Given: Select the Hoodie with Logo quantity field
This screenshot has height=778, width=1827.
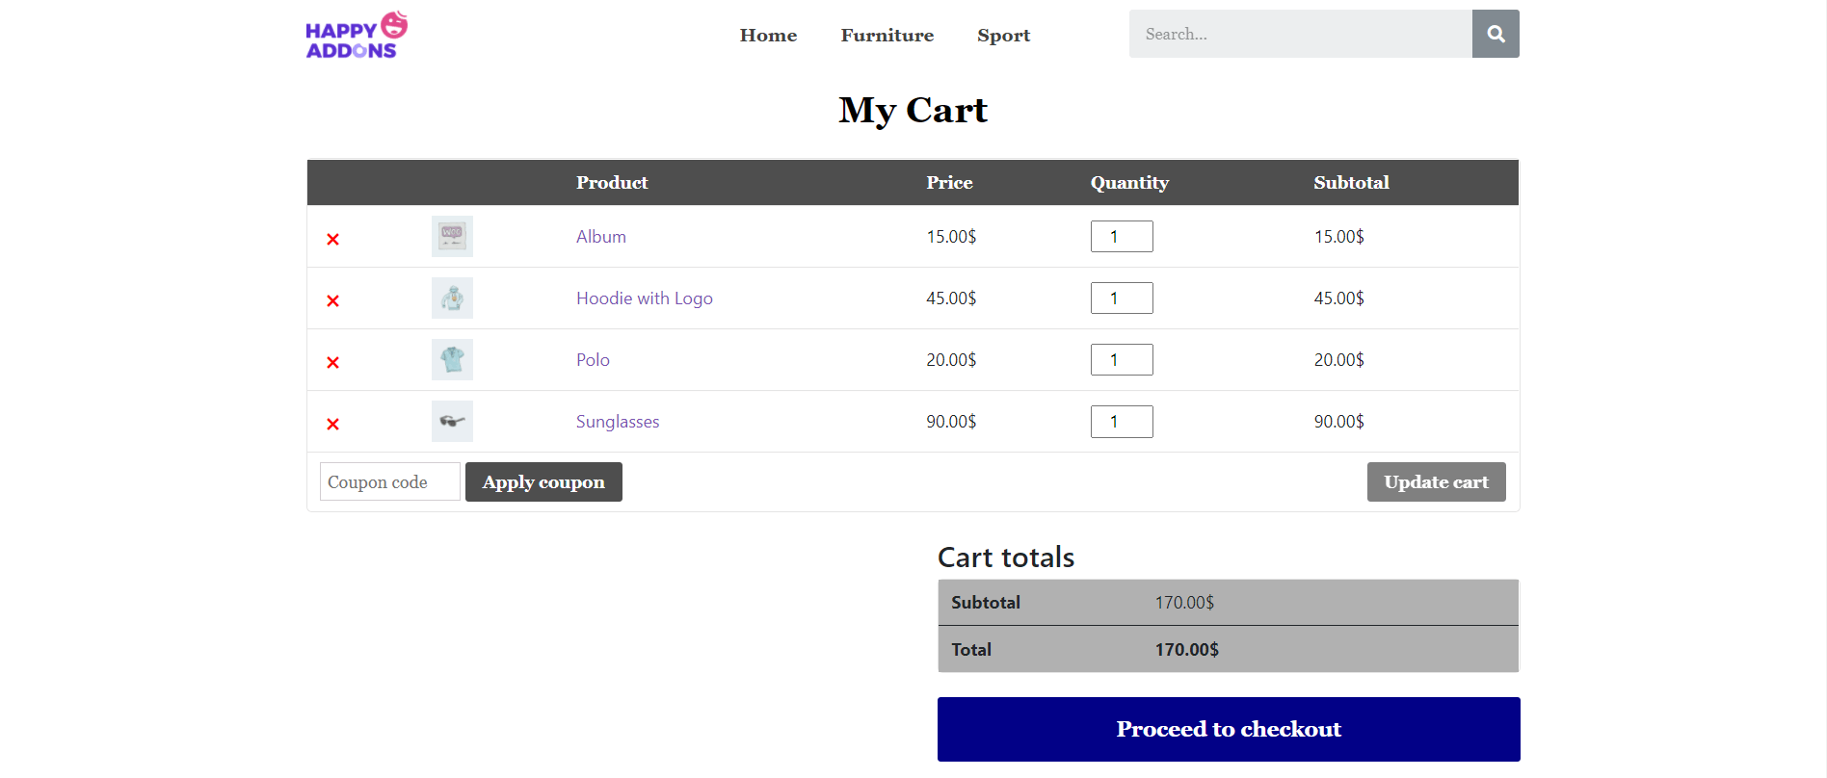Looking at the screenshot, I should 1122,298.
